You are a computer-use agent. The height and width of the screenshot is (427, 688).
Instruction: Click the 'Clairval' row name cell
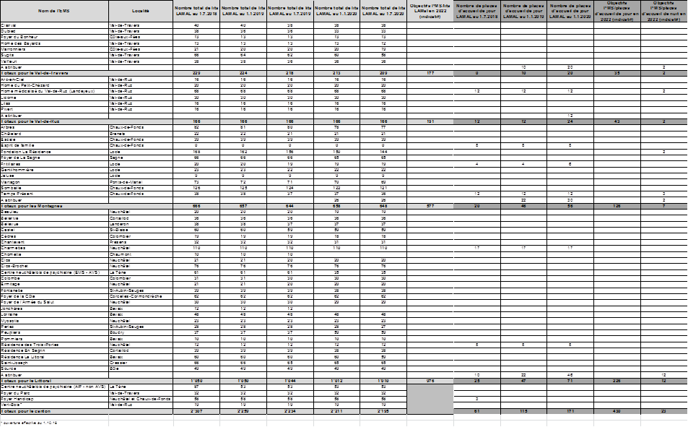tap(9, 25)
